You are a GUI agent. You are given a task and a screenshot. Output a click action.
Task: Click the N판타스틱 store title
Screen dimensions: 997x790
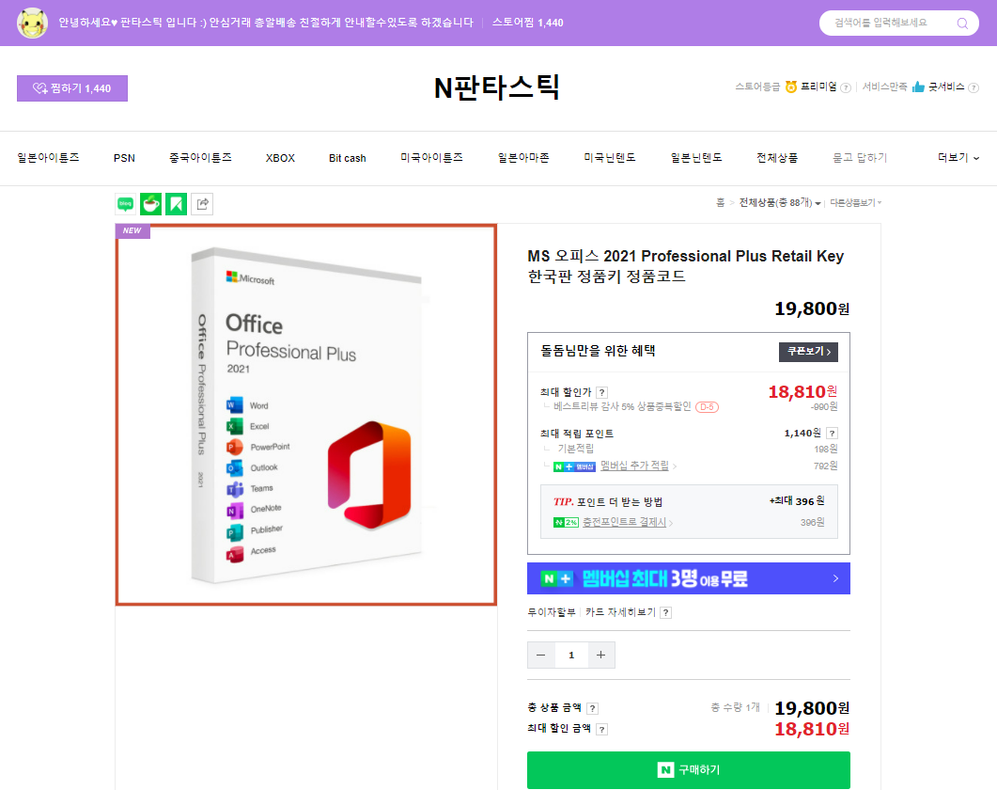click(x=496, y=87)
